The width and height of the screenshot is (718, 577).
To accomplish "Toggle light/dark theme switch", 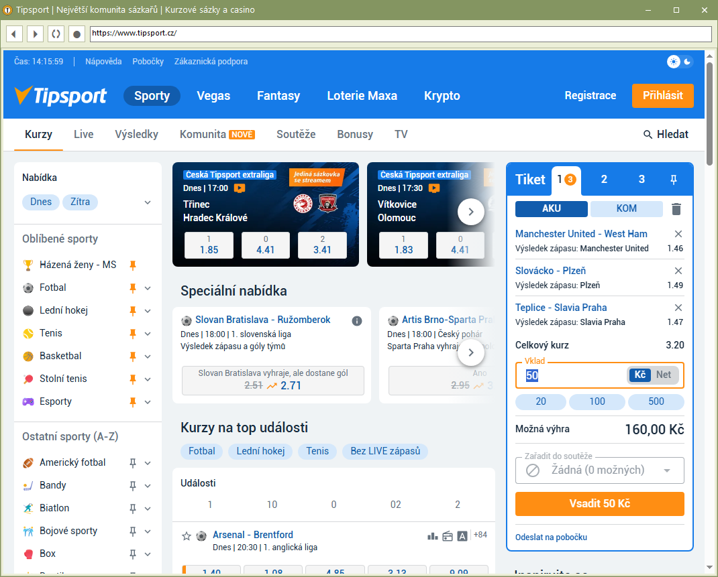I will (680, 62).
